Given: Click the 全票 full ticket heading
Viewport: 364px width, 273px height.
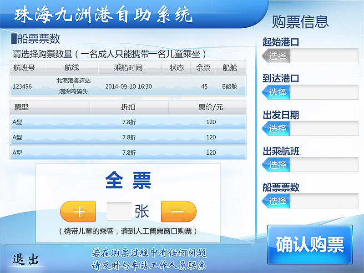Looking at the screenshot, I should tap(128, 180).
